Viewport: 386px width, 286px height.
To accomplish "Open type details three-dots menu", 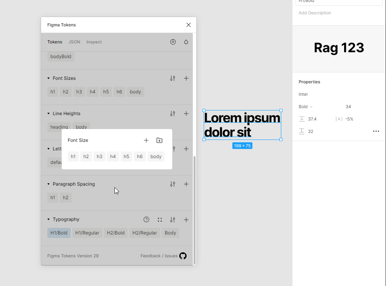I will tap(376, 131).
